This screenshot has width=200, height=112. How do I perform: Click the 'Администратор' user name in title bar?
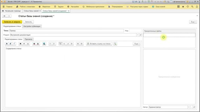coord(179,2)
